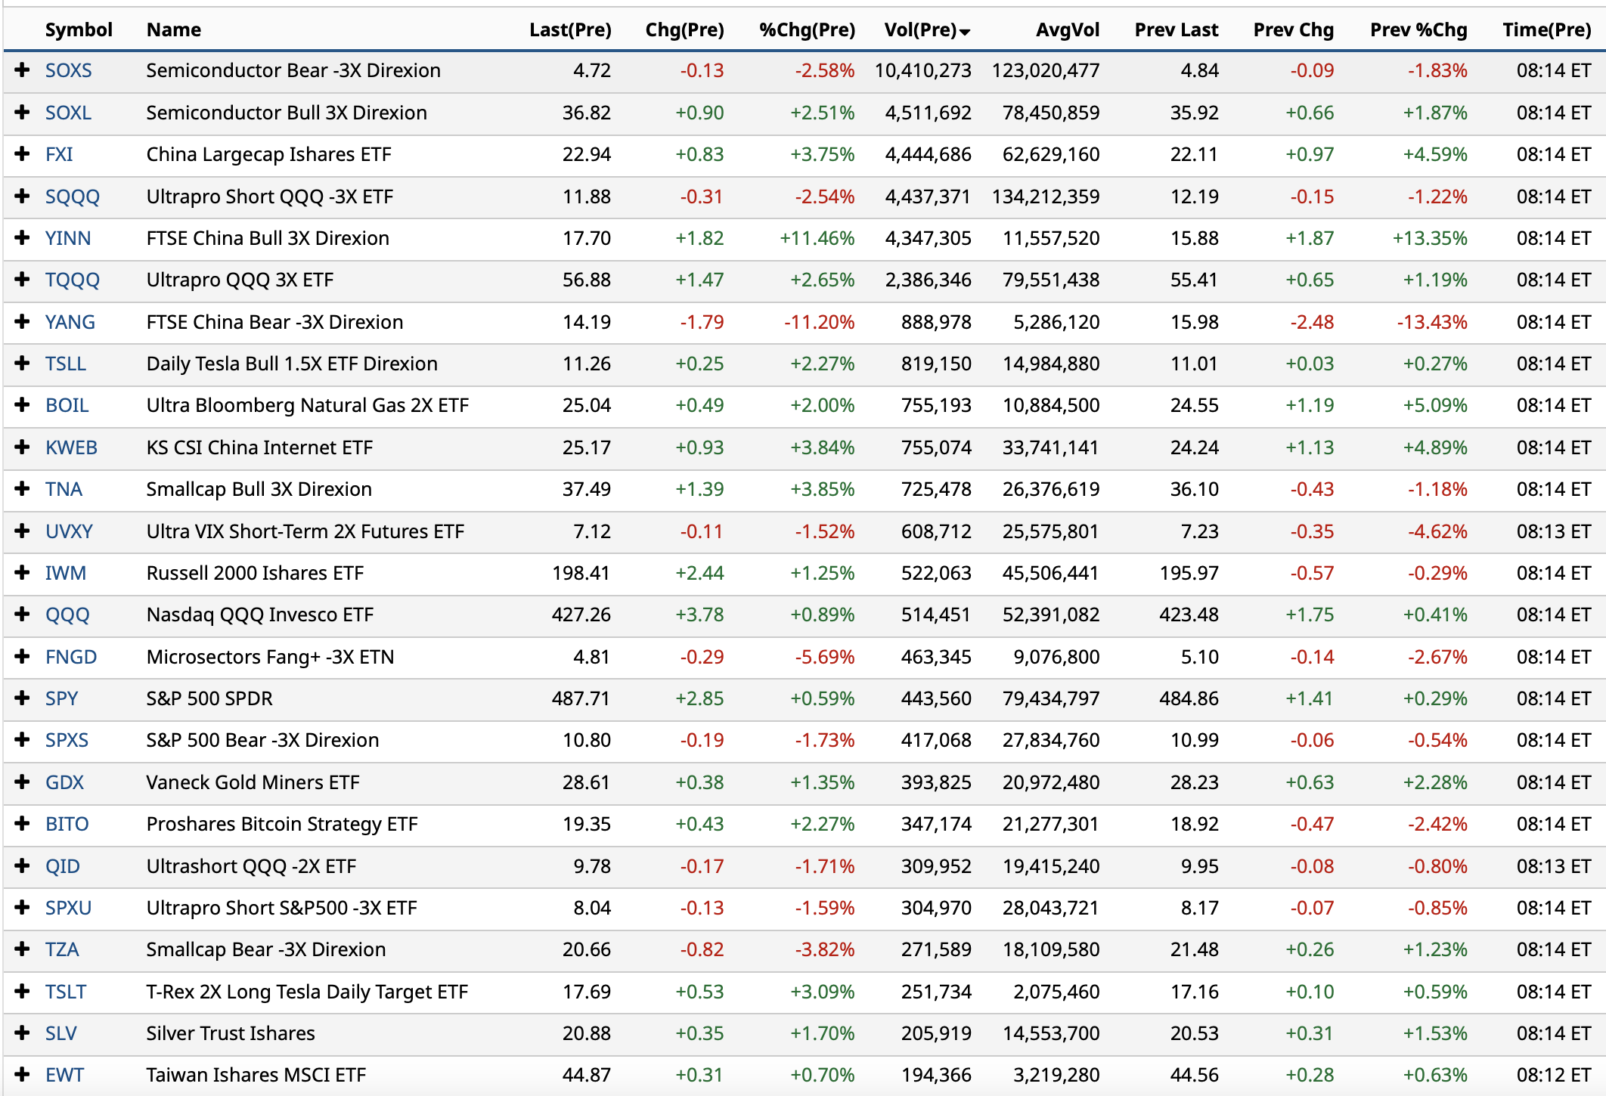The width and height of the screenshot is (1606, 1096).
Task: Expand the SOXS row plus icon
Action: (23, 70)
